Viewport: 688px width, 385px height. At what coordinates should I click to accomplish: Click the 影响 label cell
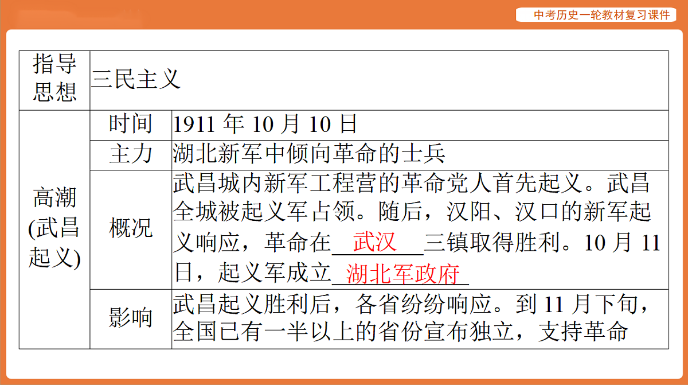pos(131,318)
